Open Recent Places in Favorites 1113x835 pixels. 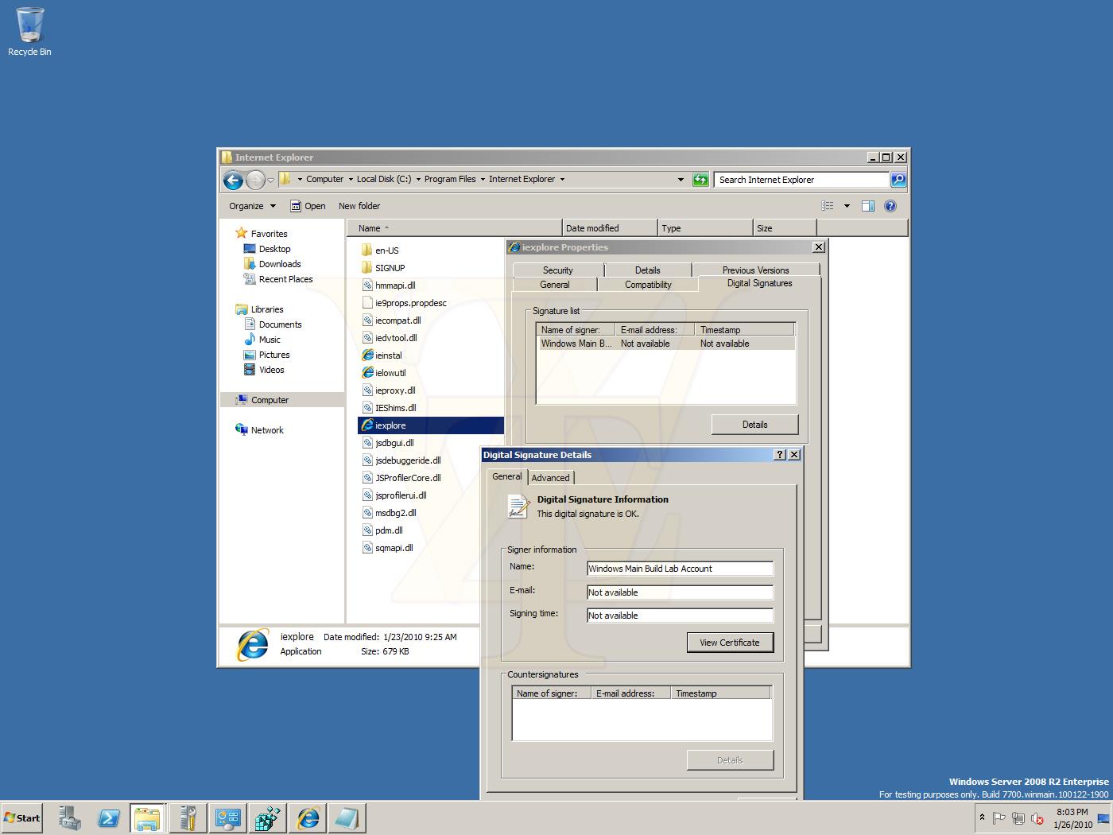point(278,279)
